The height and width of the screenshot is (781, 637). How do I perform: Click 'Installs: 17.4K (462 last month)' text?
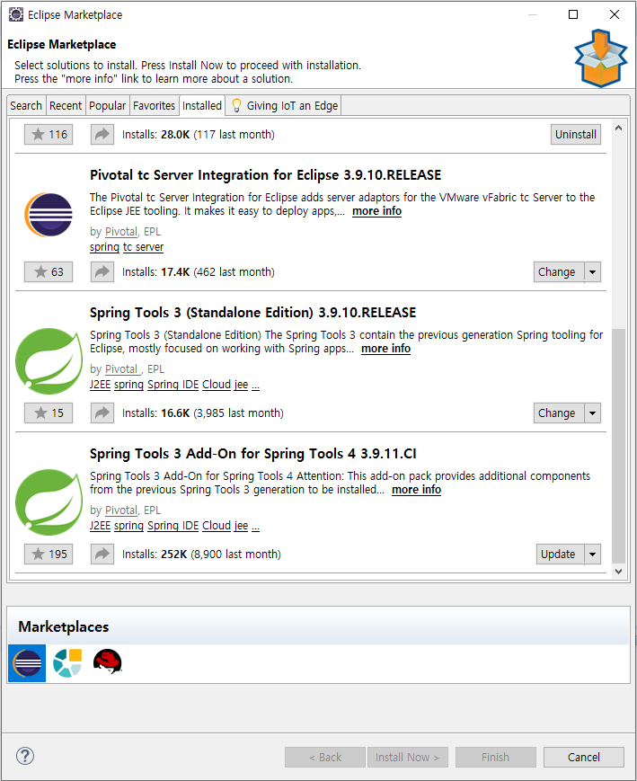coord(199,272)
